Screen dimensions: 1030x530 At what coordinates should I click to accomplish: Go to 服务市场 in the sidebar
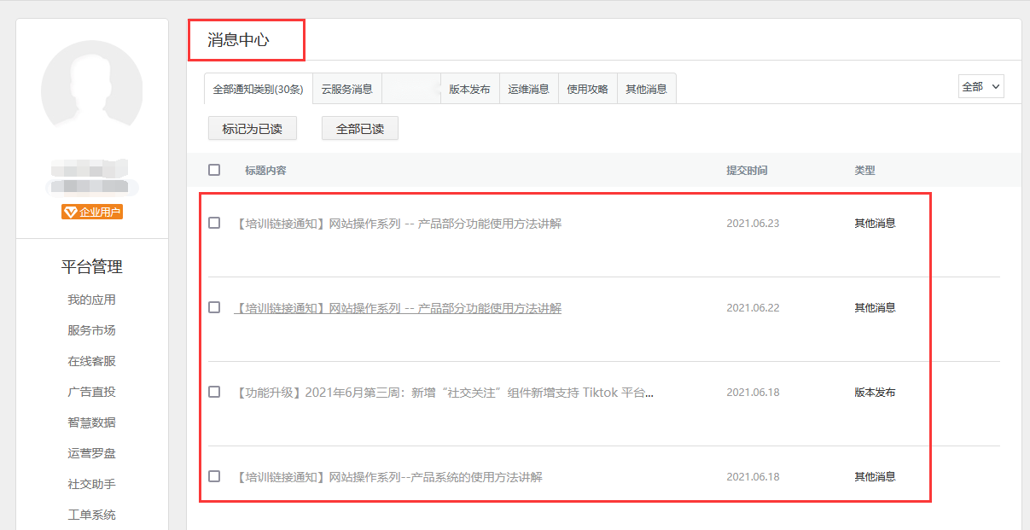click(91, 330)
